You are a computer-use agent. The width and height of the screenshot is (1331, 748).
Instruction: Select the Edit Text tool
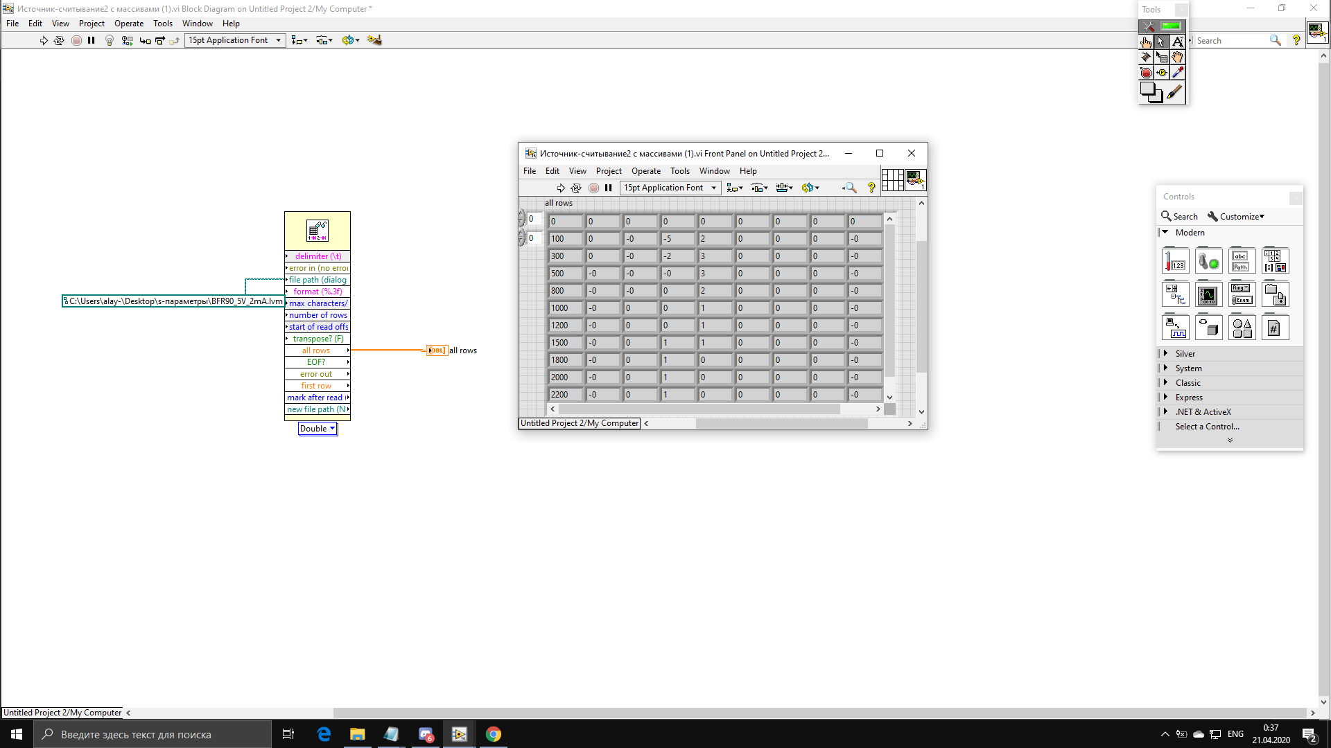(1178, 42)
